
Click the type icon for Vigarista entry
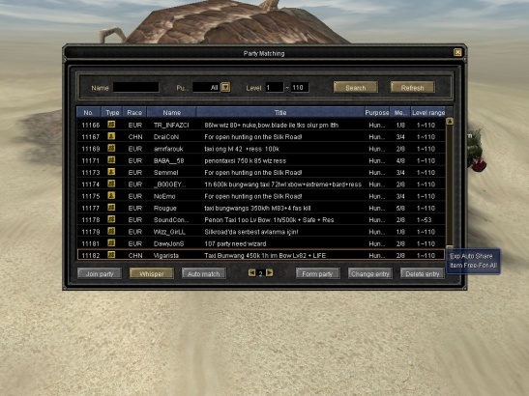point(111,255)
